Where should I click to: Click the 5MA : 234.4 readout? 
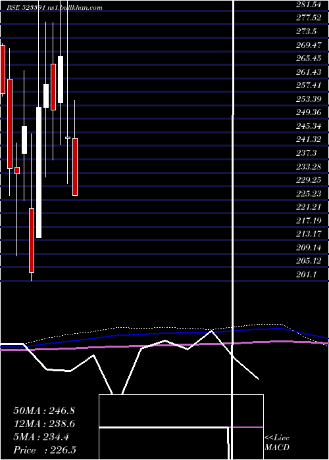(41, 437)
